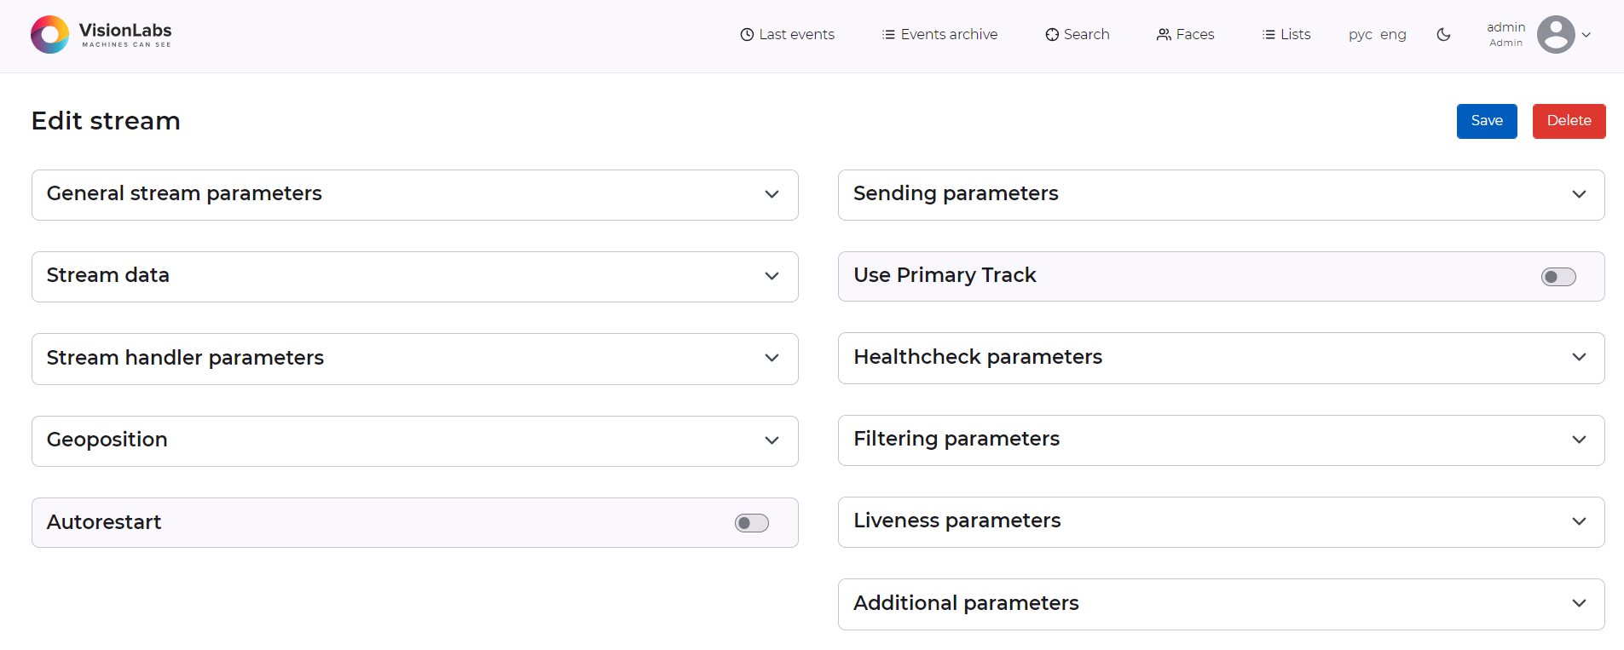The height and width of the screenshot is (650, 1624).
Task: Click the VisionLabs logo icon
Action: point(49,35)
